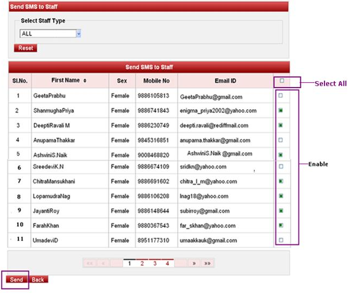The width and height of the screenshot is (351, 294).
Task: Jump to page 3 in pagination
Action: (x=155, y=263)
